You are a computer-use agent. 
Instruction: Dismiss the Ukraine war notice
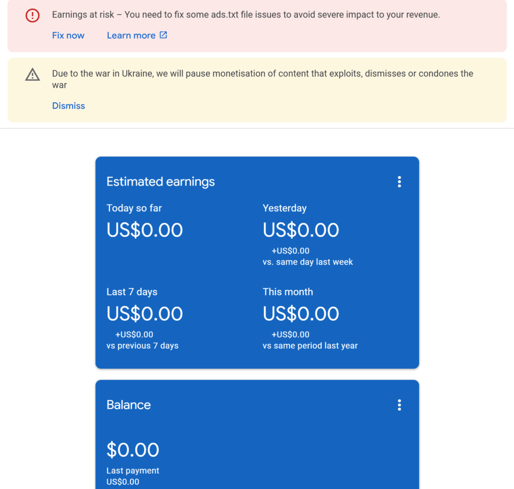68,106
